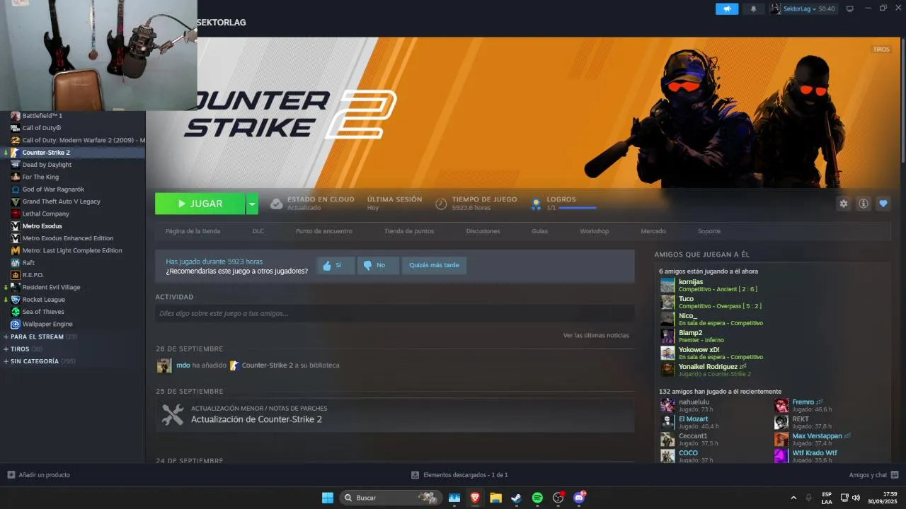Click the thumbs-up Sí recommendation button
The height and width of the screenshot is (509, 906).
click(x=336, y=265)
